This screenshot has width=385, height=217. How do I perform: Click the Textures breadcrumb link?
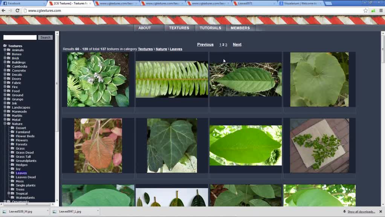point(145,49)
